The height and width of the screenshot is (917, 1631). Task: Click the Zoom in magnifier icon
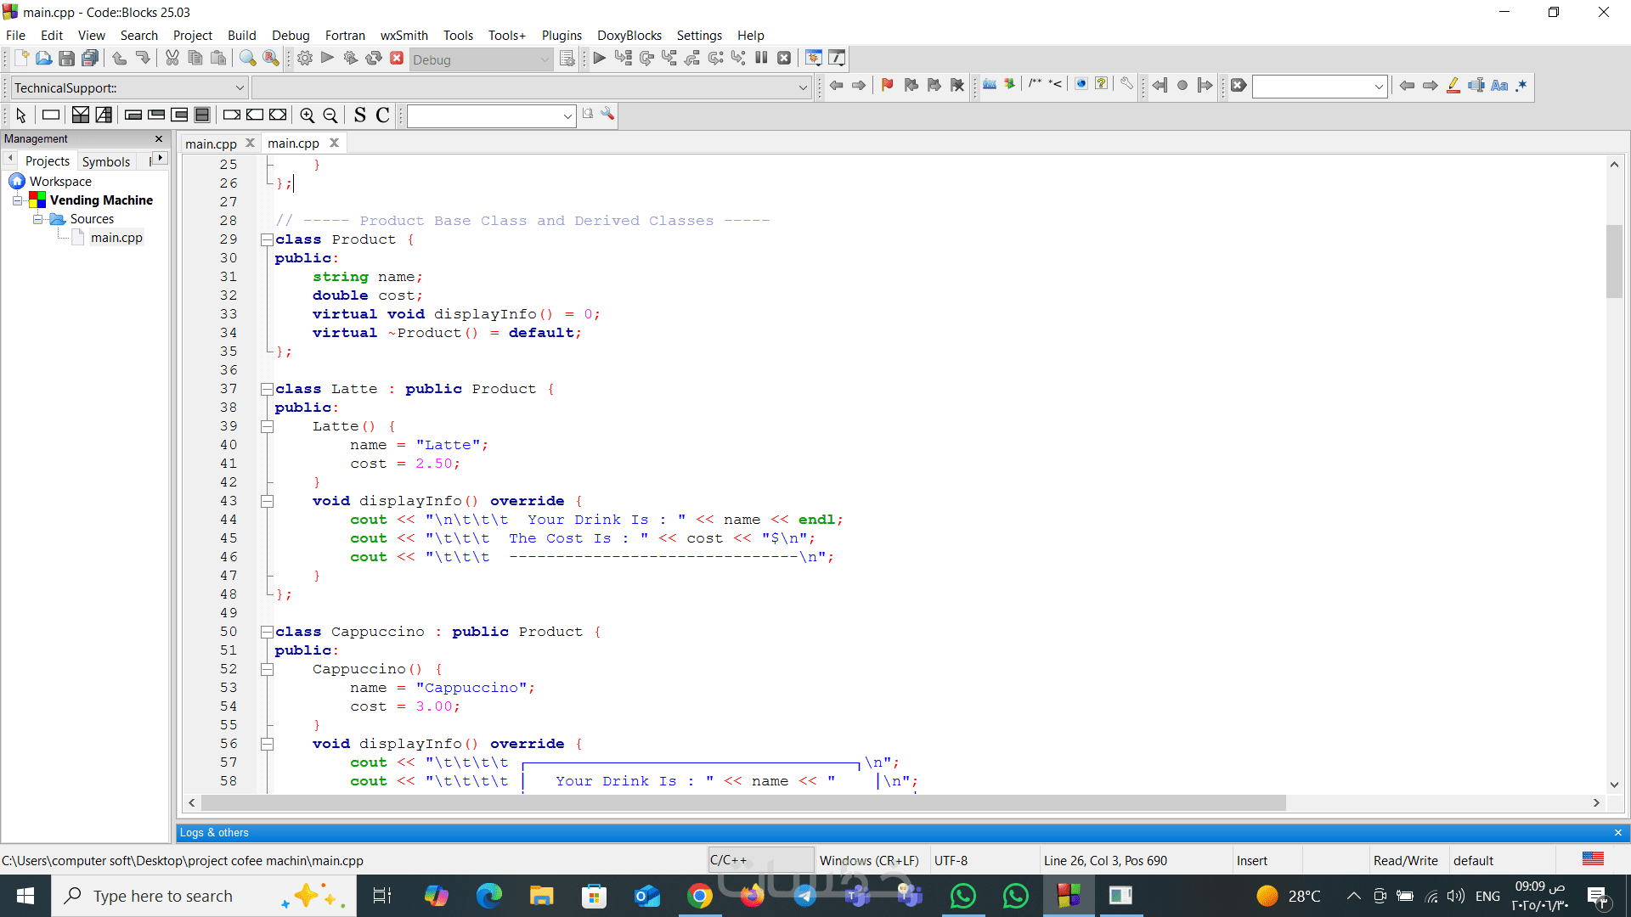(308, 115)
